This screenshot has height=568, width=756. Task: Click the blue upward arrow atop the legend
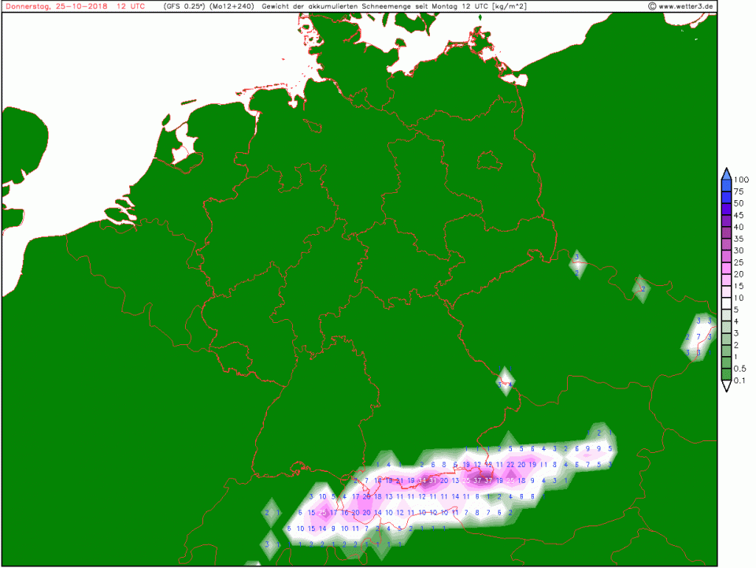click(725, 173)
